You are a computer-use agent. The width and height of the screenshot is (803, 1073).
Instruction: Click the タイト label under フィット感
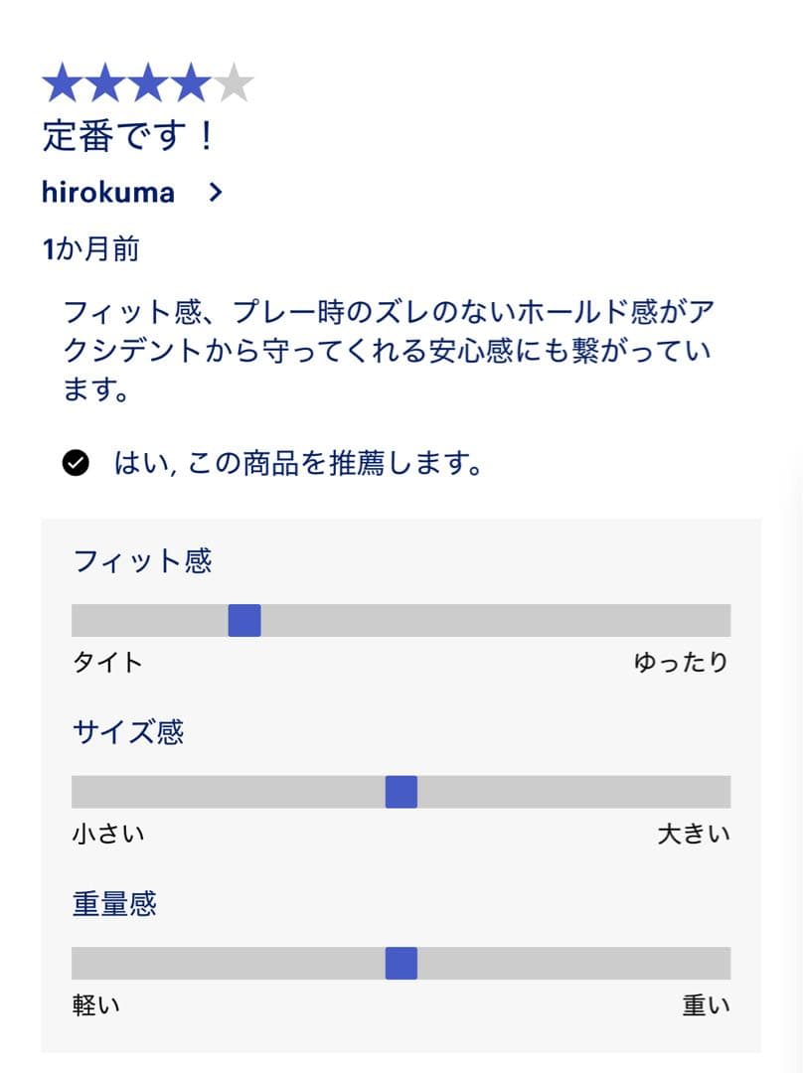click(107, 663)
